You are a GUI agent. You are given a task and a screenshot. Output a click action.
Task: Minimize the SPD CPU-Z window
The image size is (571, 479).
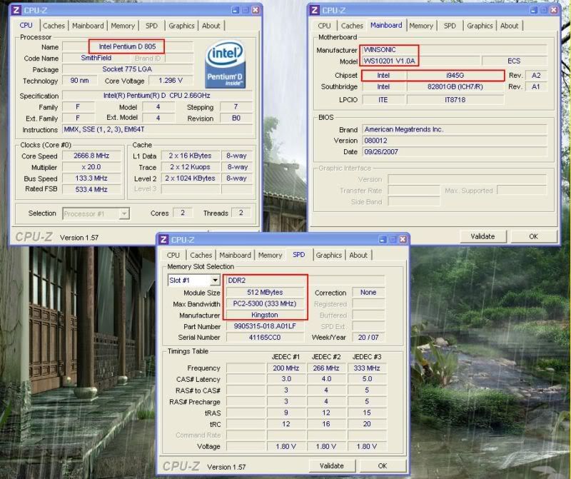click(383, 239)
